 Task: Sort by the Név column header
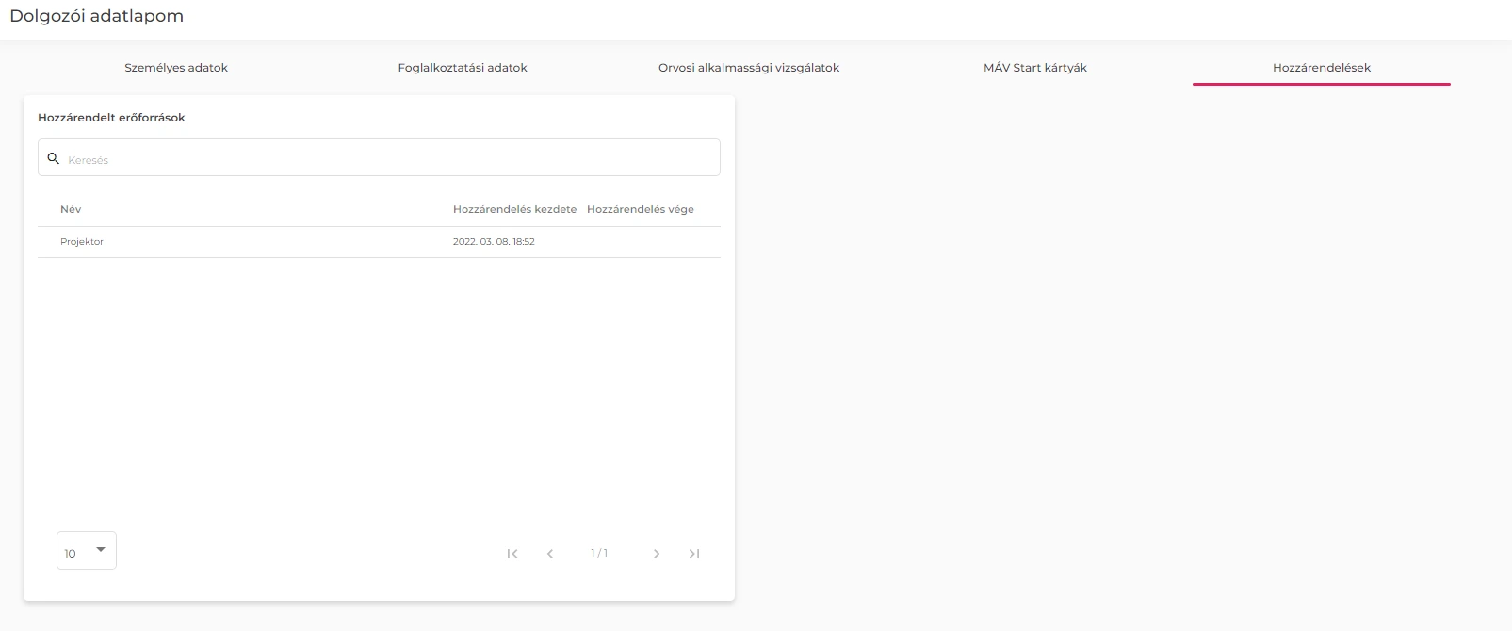coord(71,209)
